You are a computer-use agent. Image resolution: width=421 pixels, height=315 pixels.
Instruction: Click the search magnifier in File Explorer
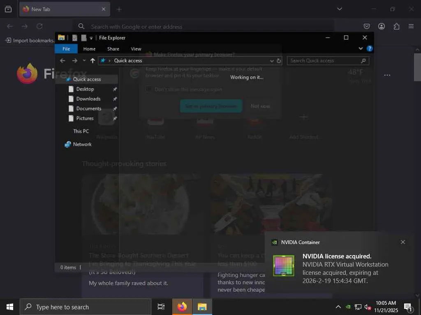click(x=363, y=61)
